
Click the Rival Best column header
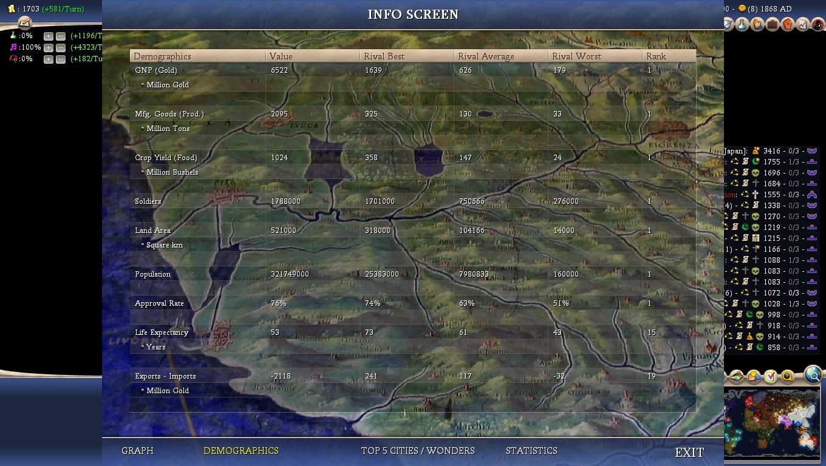tap(407, 56)
